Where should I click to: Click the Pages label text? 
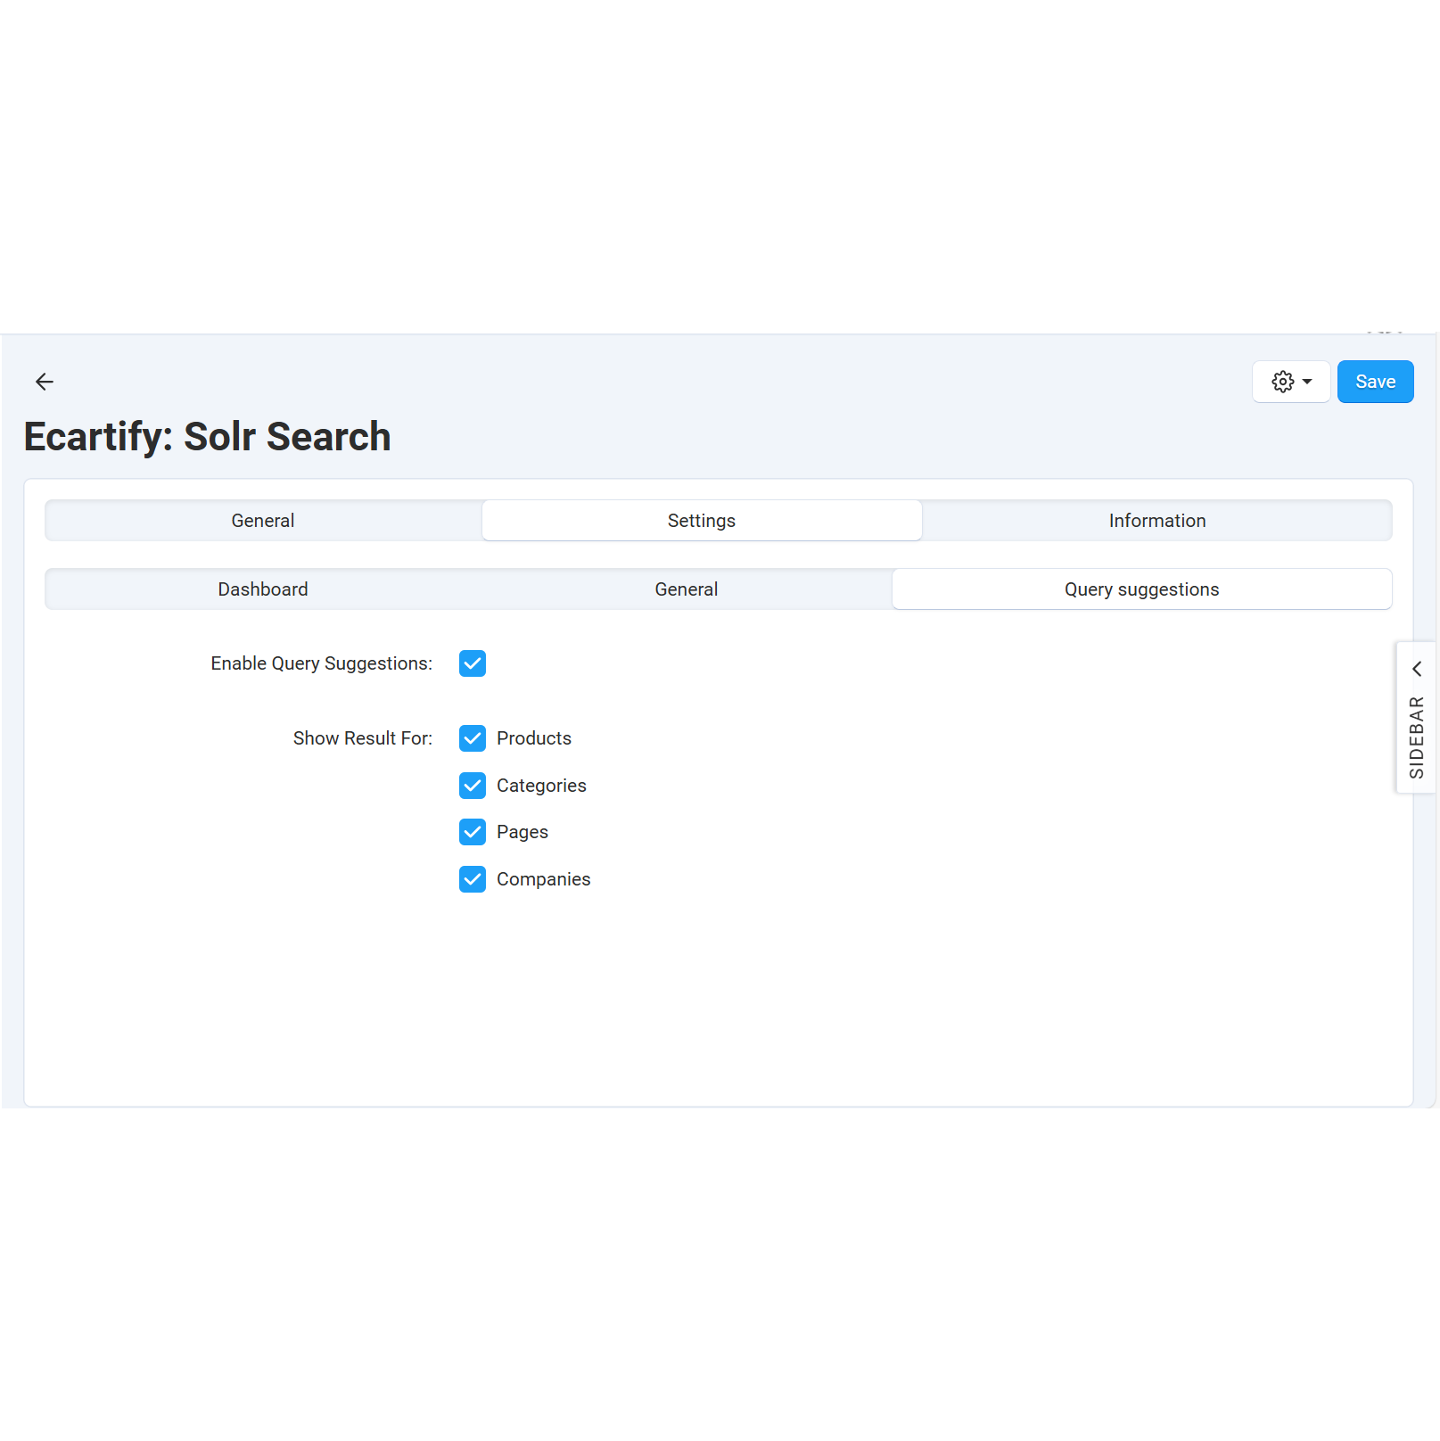coord(522,832)
